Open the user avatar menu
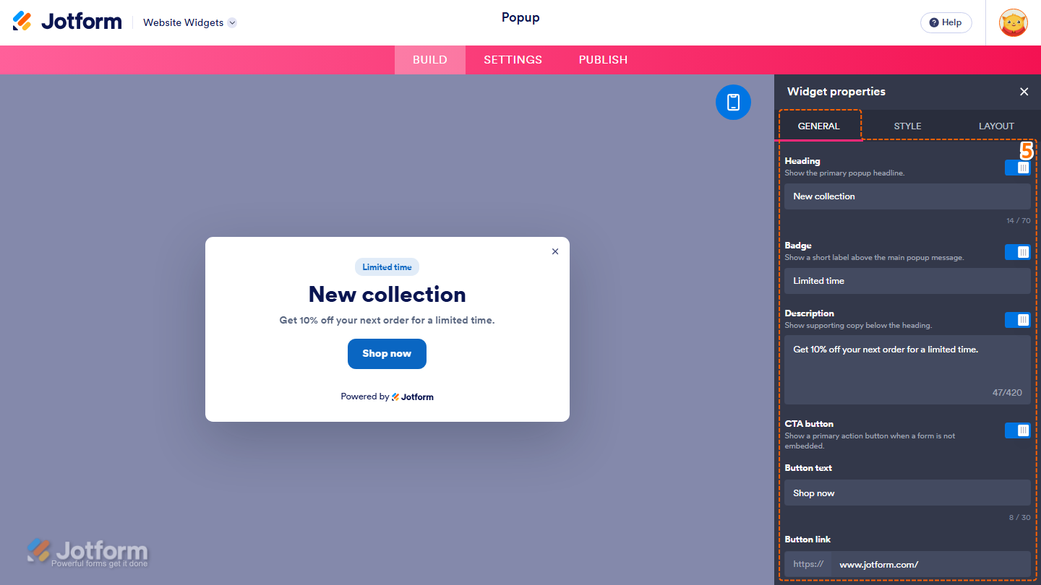 coord(1013,22)
